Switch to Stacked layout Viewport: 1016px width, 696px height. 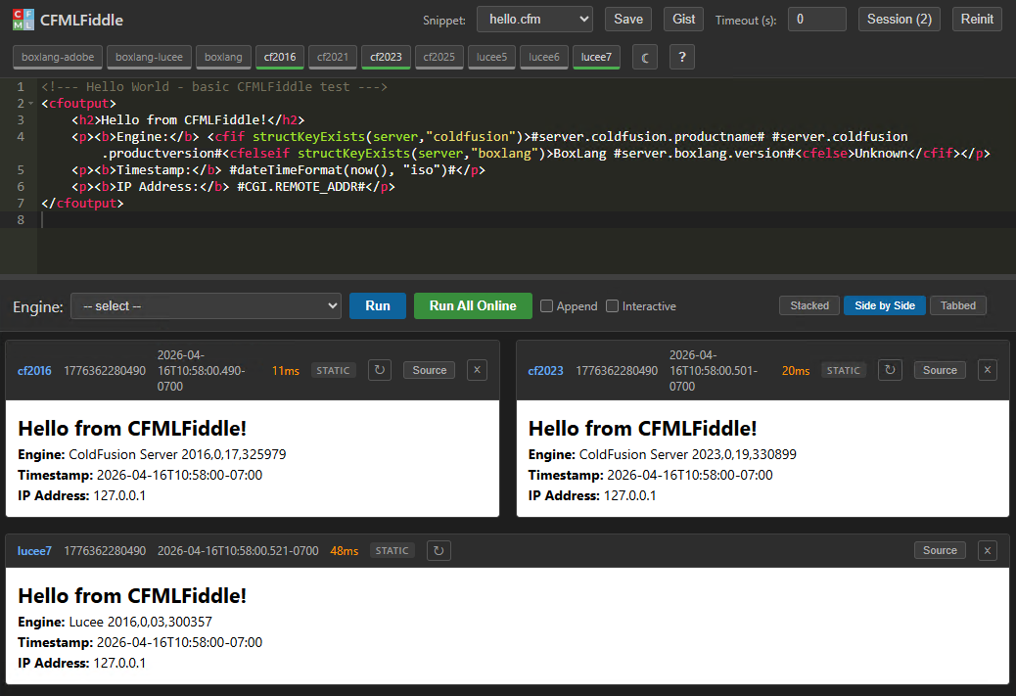[809, 305]
